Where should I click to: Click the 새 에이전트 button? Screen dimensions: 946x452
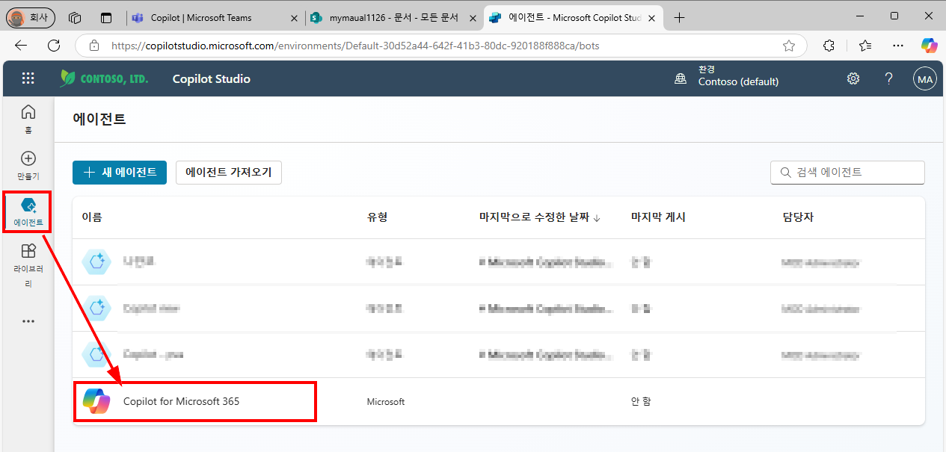click(x=120, y=173)
